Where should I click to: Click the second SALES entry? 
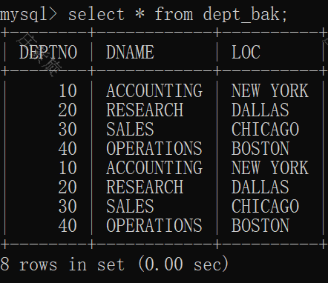(130, 206)
